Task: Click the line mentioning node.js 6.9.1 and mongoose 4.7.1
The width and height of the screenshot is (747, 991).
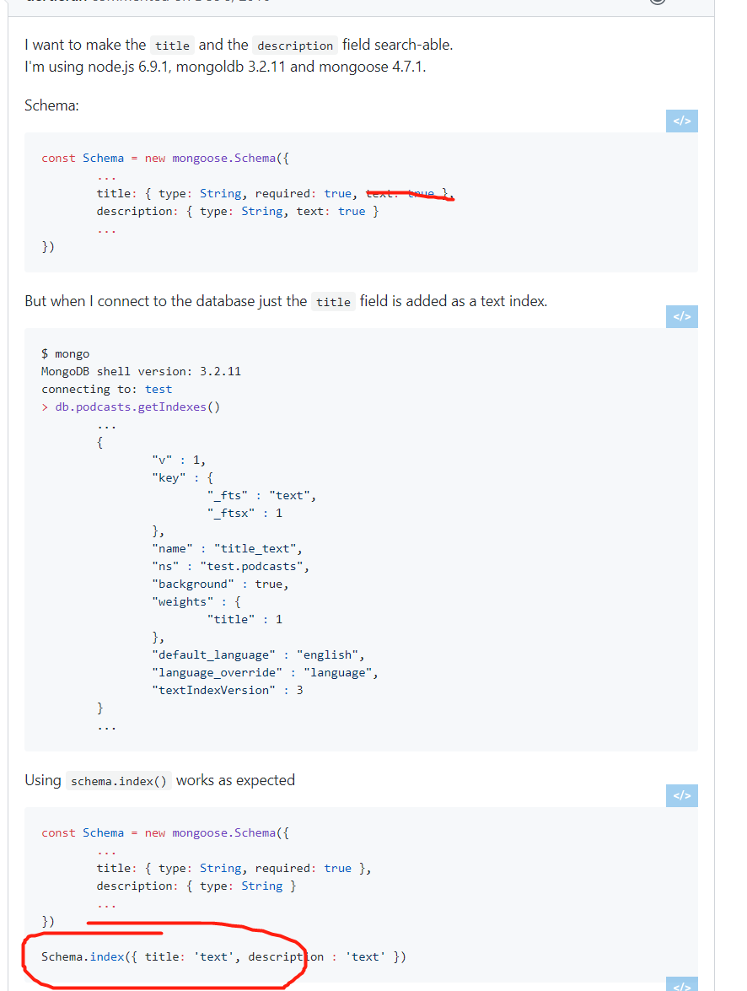Action: 226,67
